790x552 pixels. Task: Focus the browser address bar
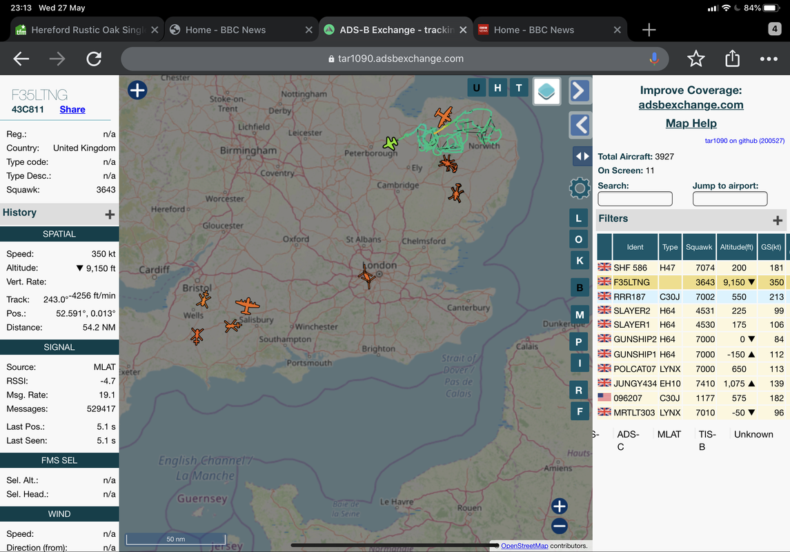point(395,59)
